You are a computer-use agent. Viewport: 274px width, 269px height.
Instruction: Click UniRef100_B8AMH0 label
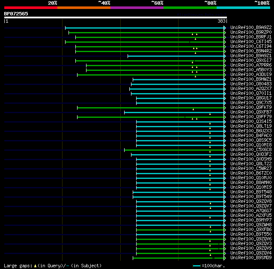251,183
